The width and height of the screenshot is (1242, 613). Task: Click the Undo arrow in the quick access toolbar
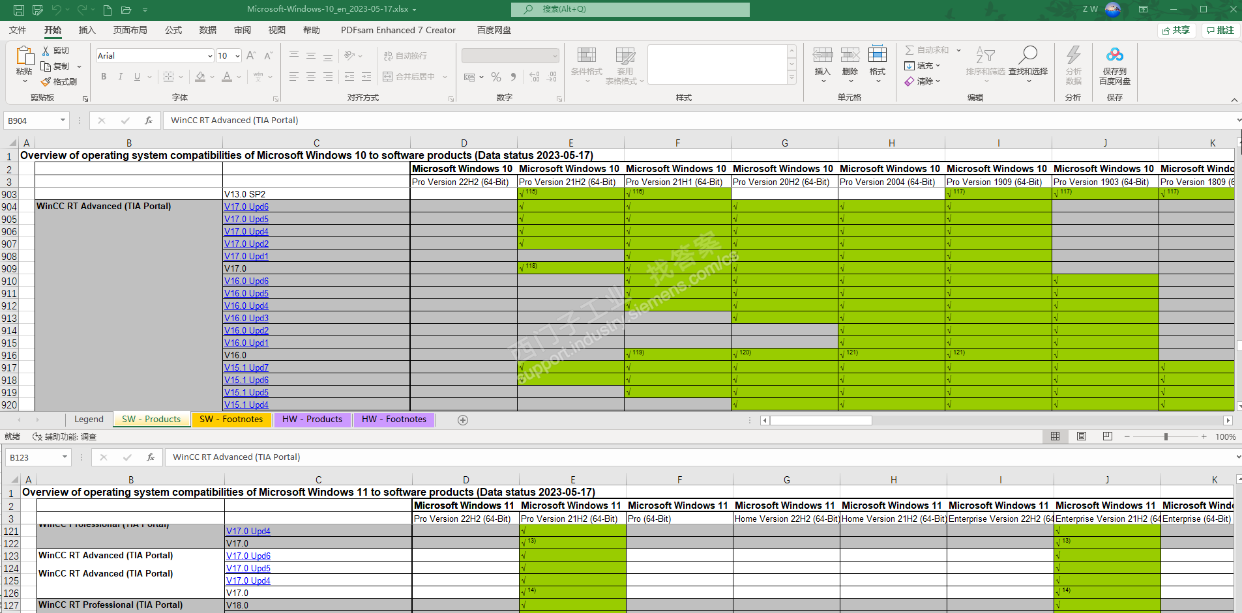[x=57, y=10]
